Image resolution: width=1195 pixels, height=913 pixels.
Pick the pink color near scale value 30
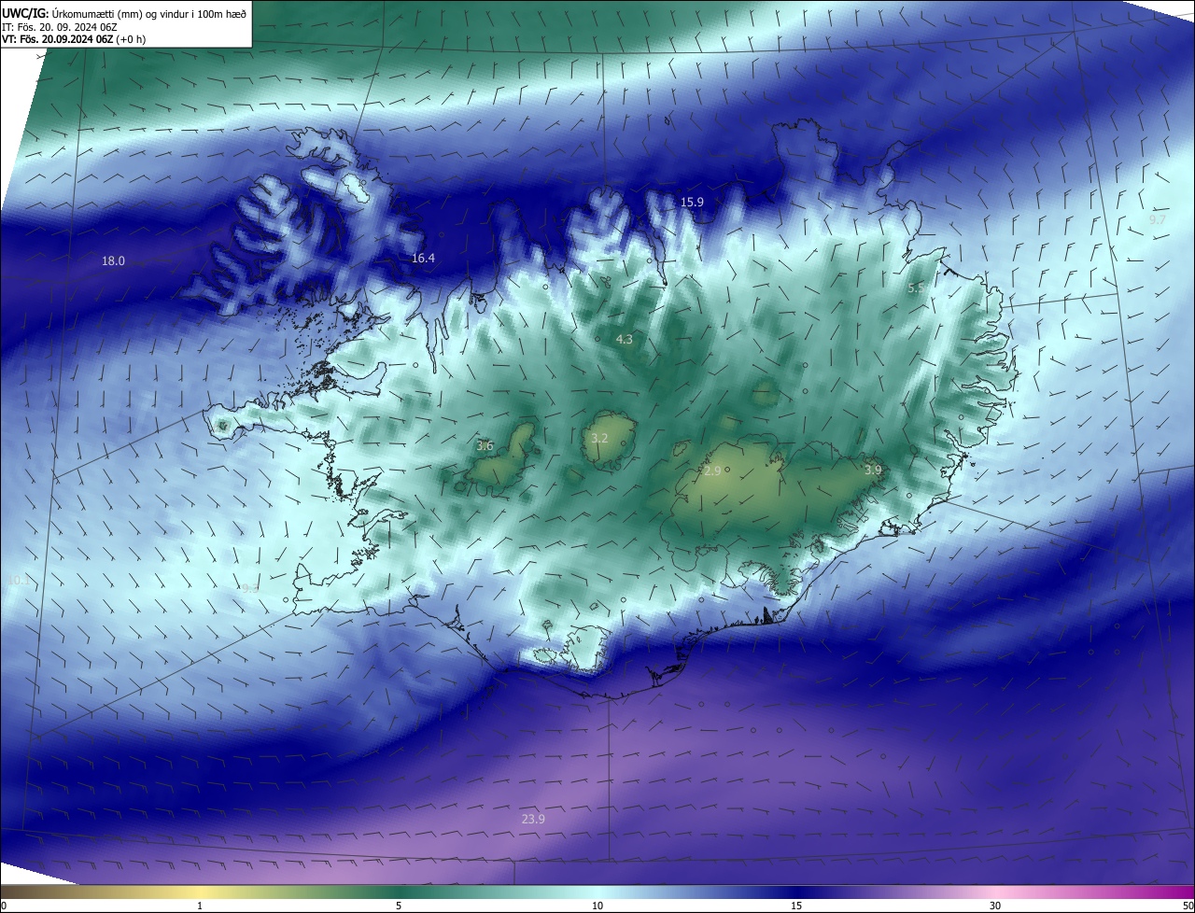[995, 892]
